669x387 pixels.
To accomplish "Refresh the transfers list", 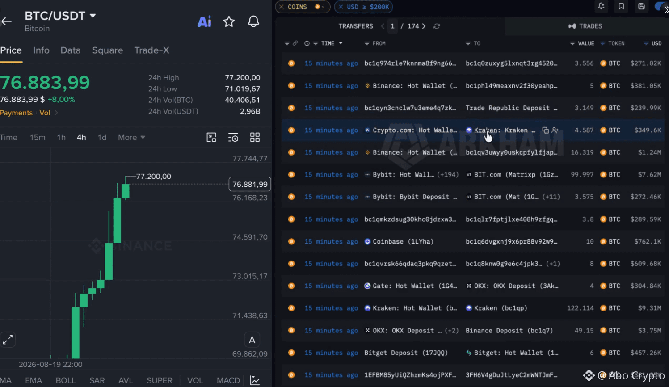I will 437,26.
